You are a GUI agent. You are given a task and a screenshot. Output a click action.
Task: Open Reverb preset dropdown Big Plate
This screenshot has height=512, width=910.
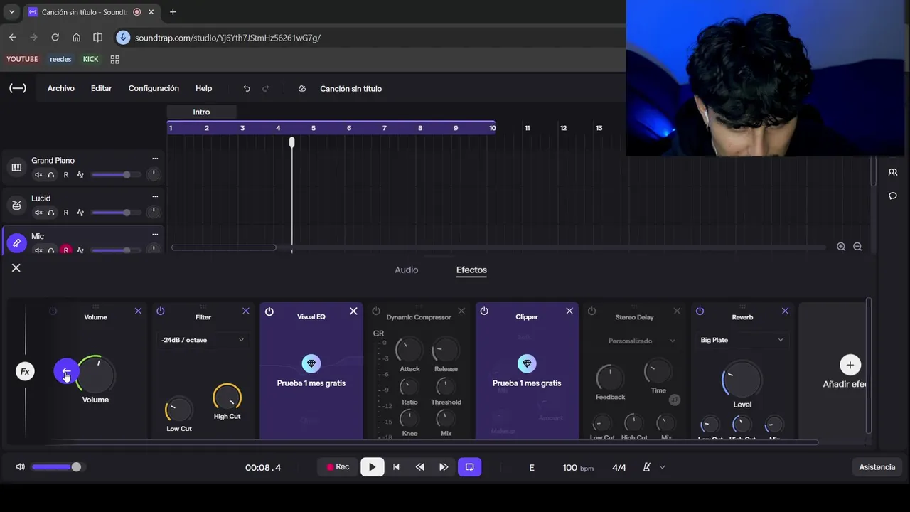click(742, 340)
